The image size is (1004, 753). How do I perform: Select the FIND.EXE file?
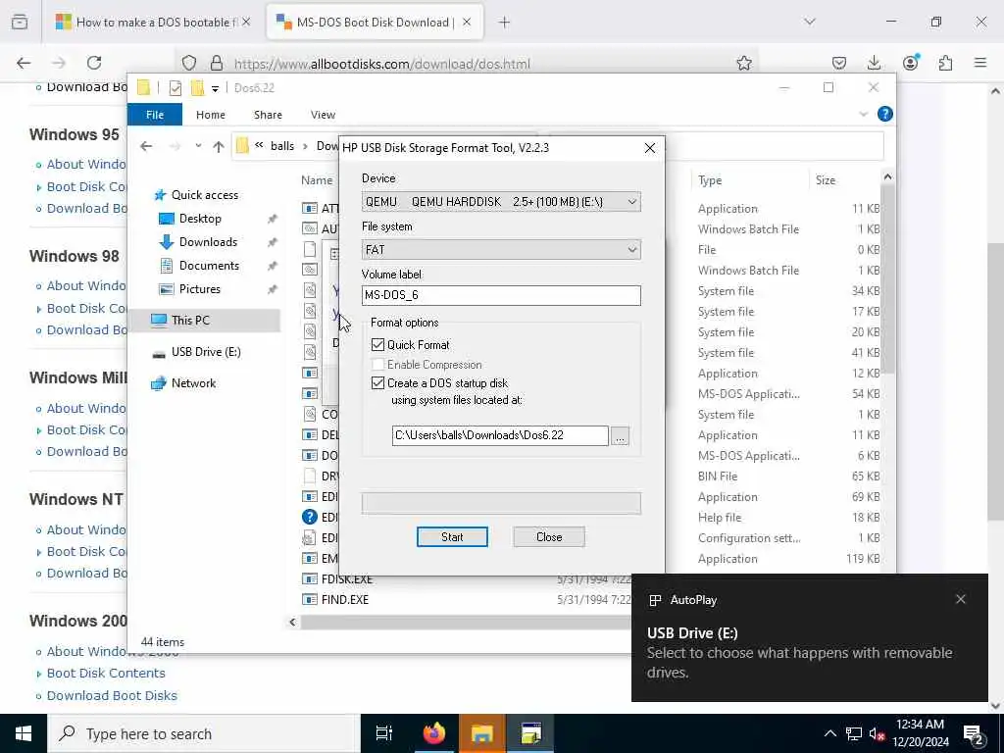344,600
